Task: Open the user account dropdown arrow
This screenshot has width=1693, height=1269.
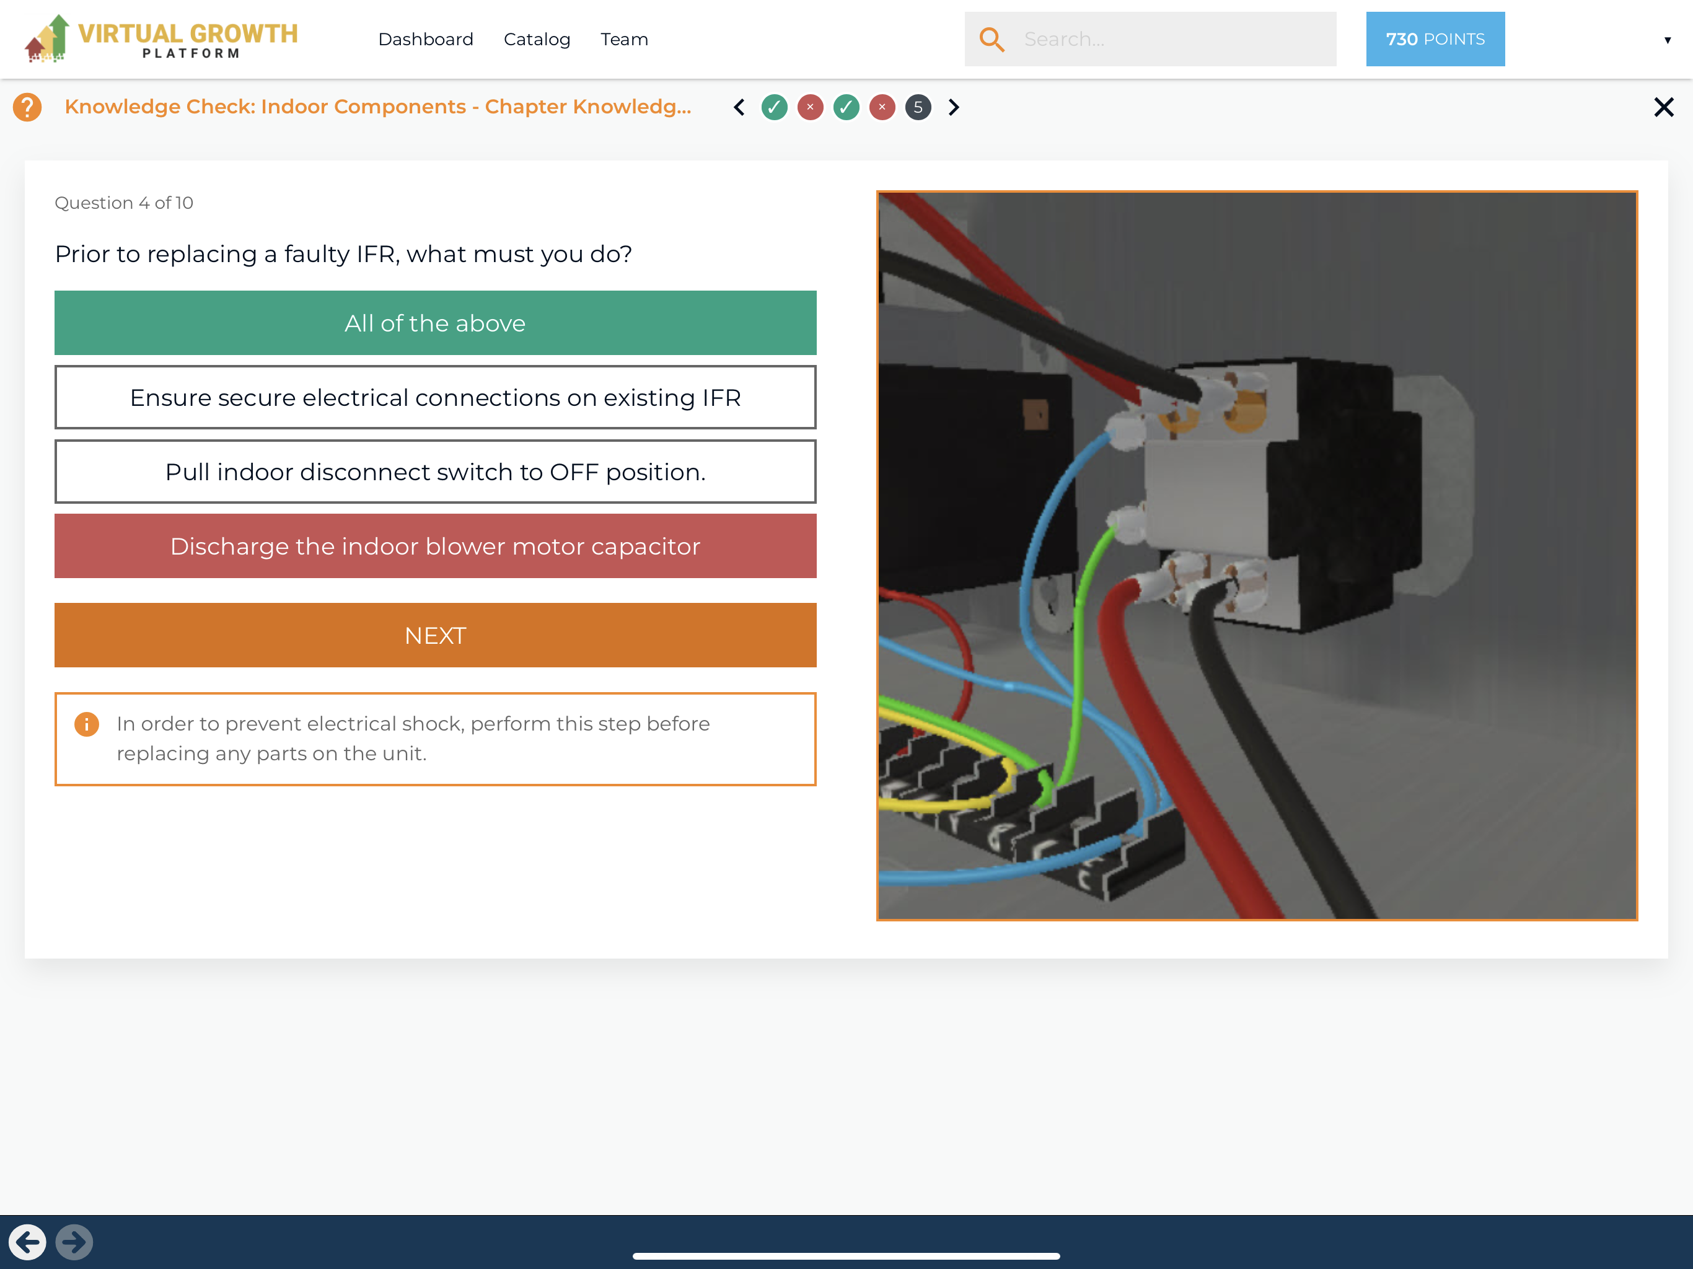Action: coord(1668,40)
